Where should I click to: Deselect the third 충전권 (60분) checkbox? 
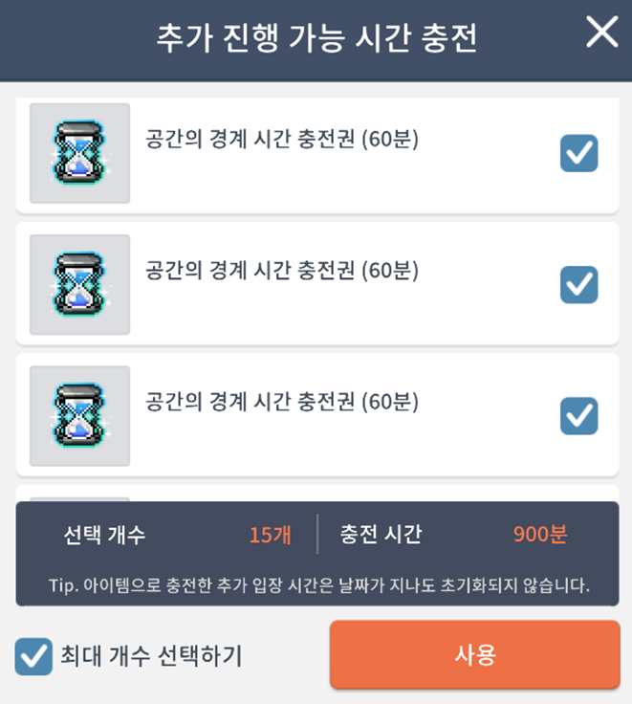pyautogui.click(x=578, y=415)
